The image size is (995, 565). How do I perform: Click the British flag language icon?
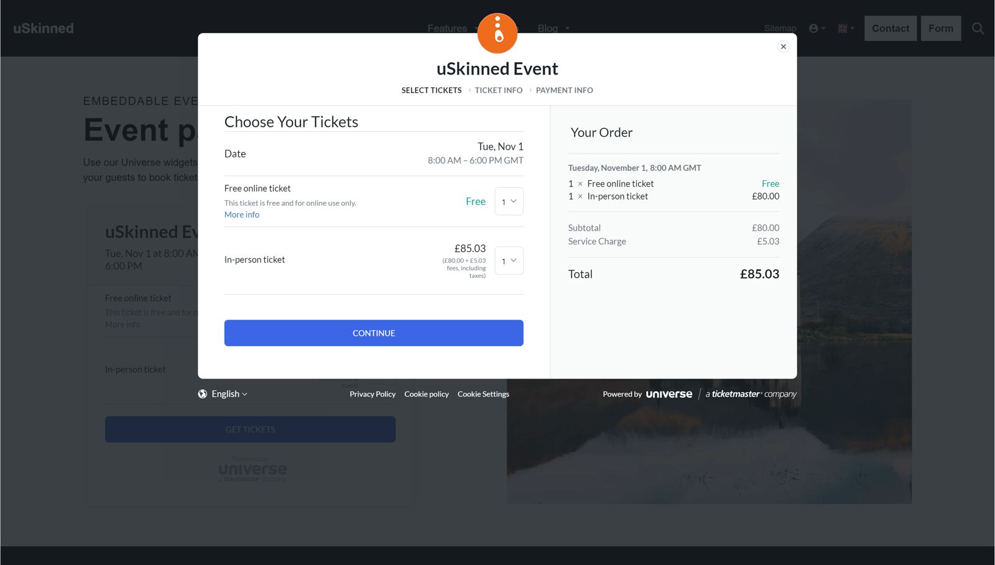pos(842,28)
